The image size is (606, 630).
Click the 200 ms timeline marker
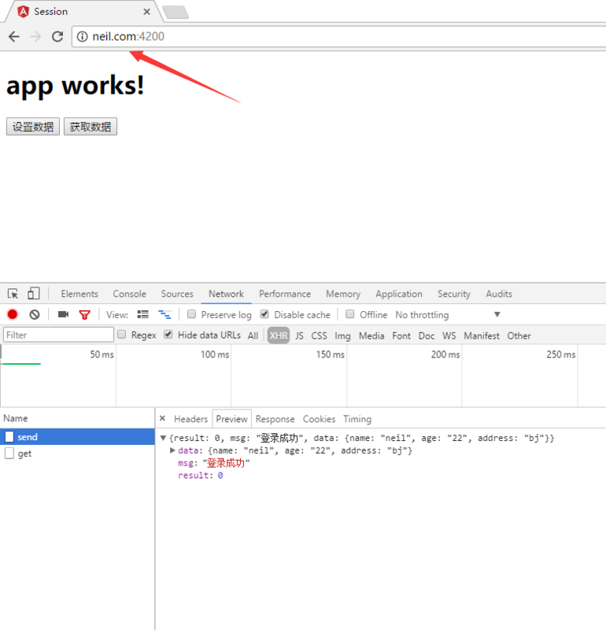click(445, 354)
